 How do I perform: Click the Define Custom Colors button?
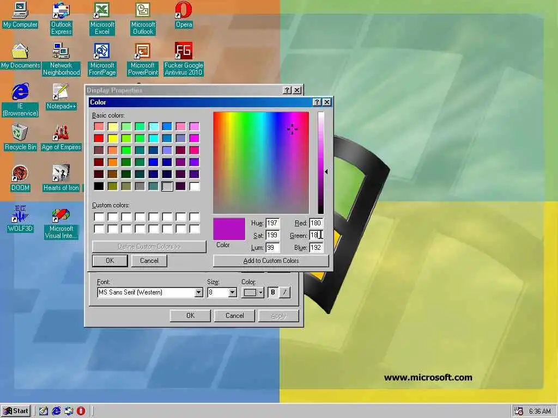[x=149, y=247]
